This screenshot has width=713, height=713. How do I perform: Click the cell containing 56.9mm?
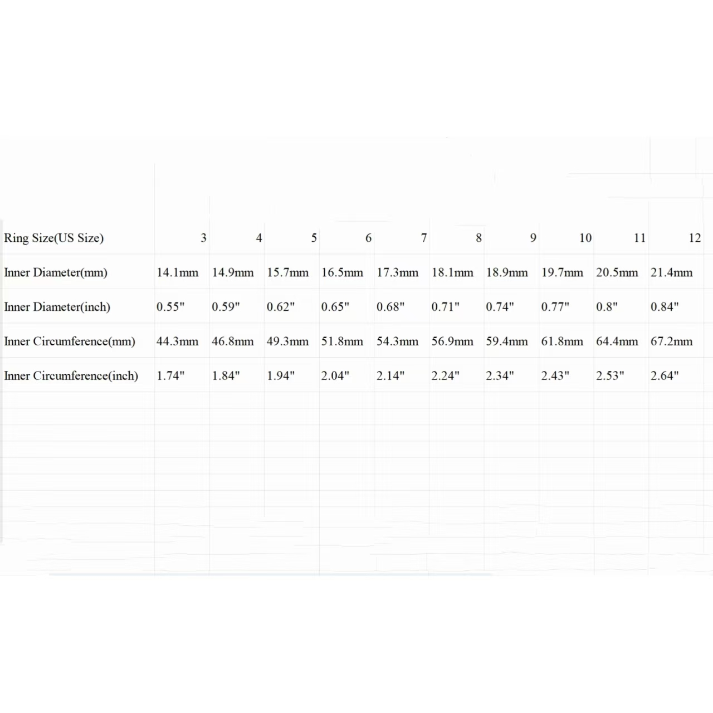pyautogui.click(x=452, y=341)
